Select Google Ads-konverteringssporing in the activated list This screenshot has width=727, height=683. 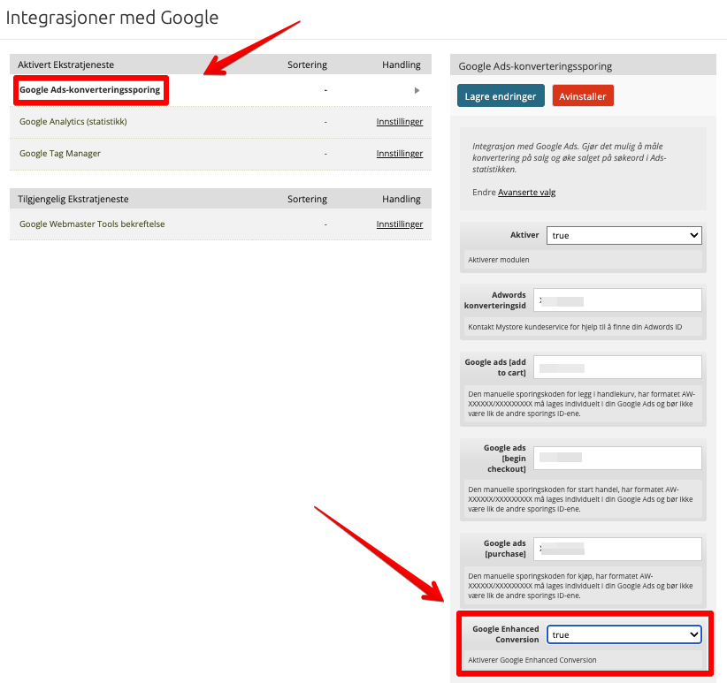[x=89, y=90]
